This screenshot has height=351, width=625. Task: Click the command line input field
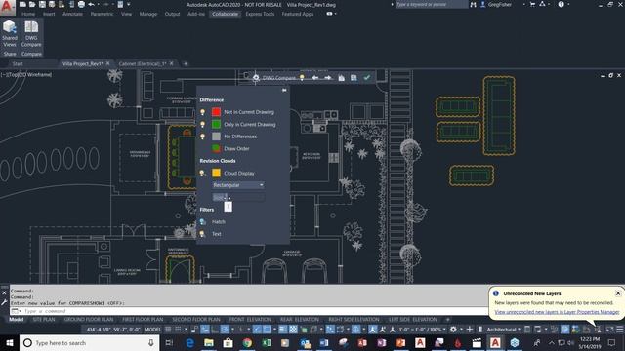pos(255,311)
